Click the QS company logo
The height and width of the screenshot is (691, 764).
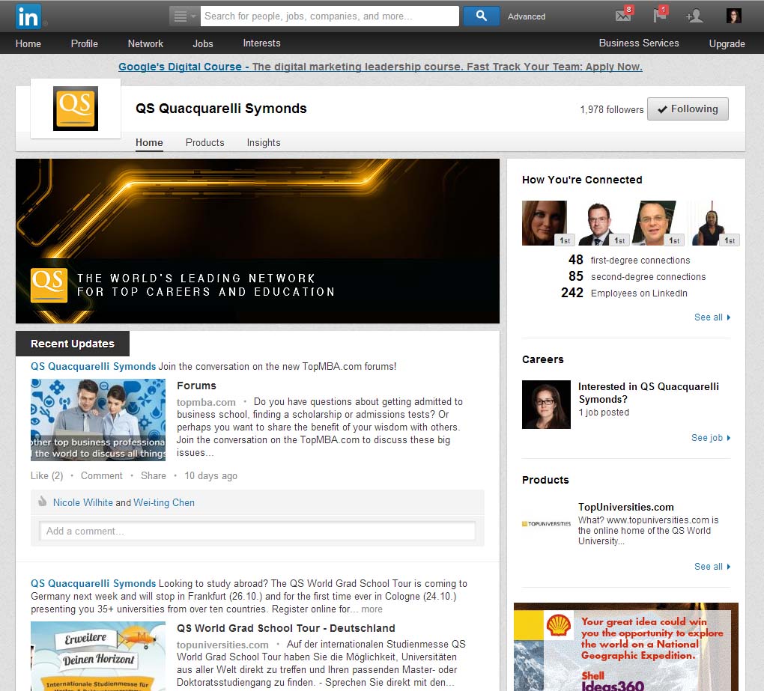76,109
